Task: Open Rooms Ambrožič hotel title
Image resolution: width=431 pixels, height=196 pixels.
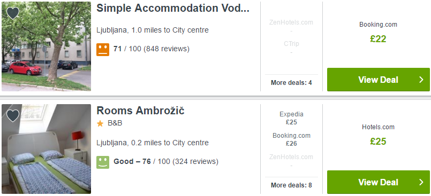Action: [x=140, y=111]
